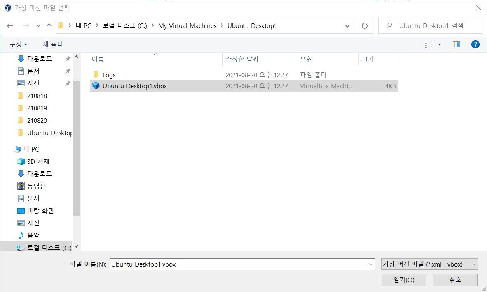Screen dimensions: 487x292
Task: Click sidebar scrollbar up arrow
Action: (76, 57)
